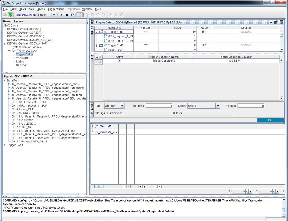The width and height of the screenshot is (288, 221).
Task: Click the waveform horizontal scrollbar thumb
Action: 99,187
